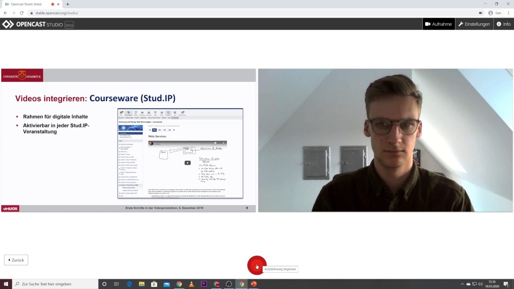Viewport: 514px width, 289px height.
Task: Open VLC media player from taskbar
Action: pos(192,284)
